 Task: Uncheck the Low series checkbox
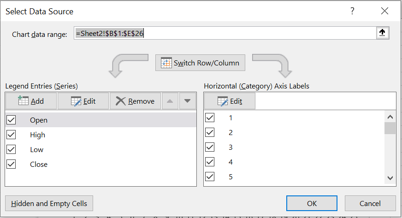coord(11,149)
